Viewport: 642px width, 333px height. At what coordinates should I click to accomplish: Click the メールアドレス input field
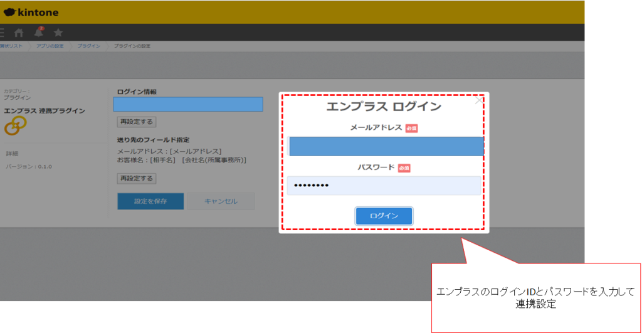point(386,146)
